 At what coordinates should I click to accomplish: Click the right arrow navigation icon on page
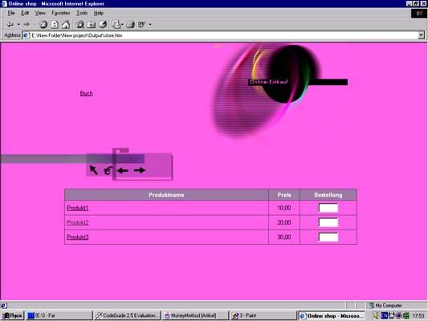(140, 170)
